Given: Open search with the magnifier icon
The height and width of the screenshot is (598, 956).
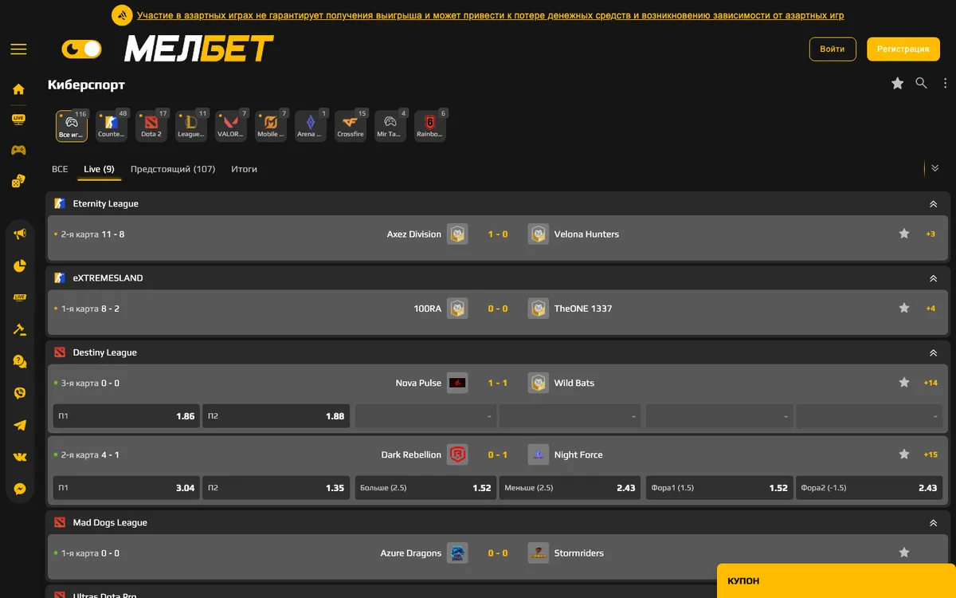Looking at the screenshot, I should pos(921,83).
